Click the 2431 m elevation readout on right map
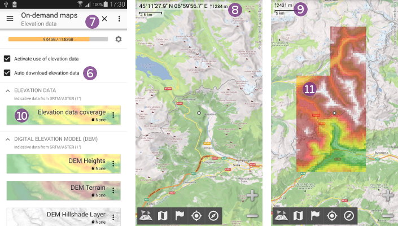The width and height of the screenshot is (398, 226). coord(283,5)
